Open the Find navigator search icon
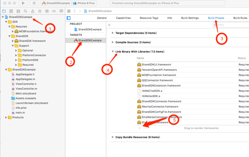249x157 pixels. pyautogui.click(x=25, y=11)
